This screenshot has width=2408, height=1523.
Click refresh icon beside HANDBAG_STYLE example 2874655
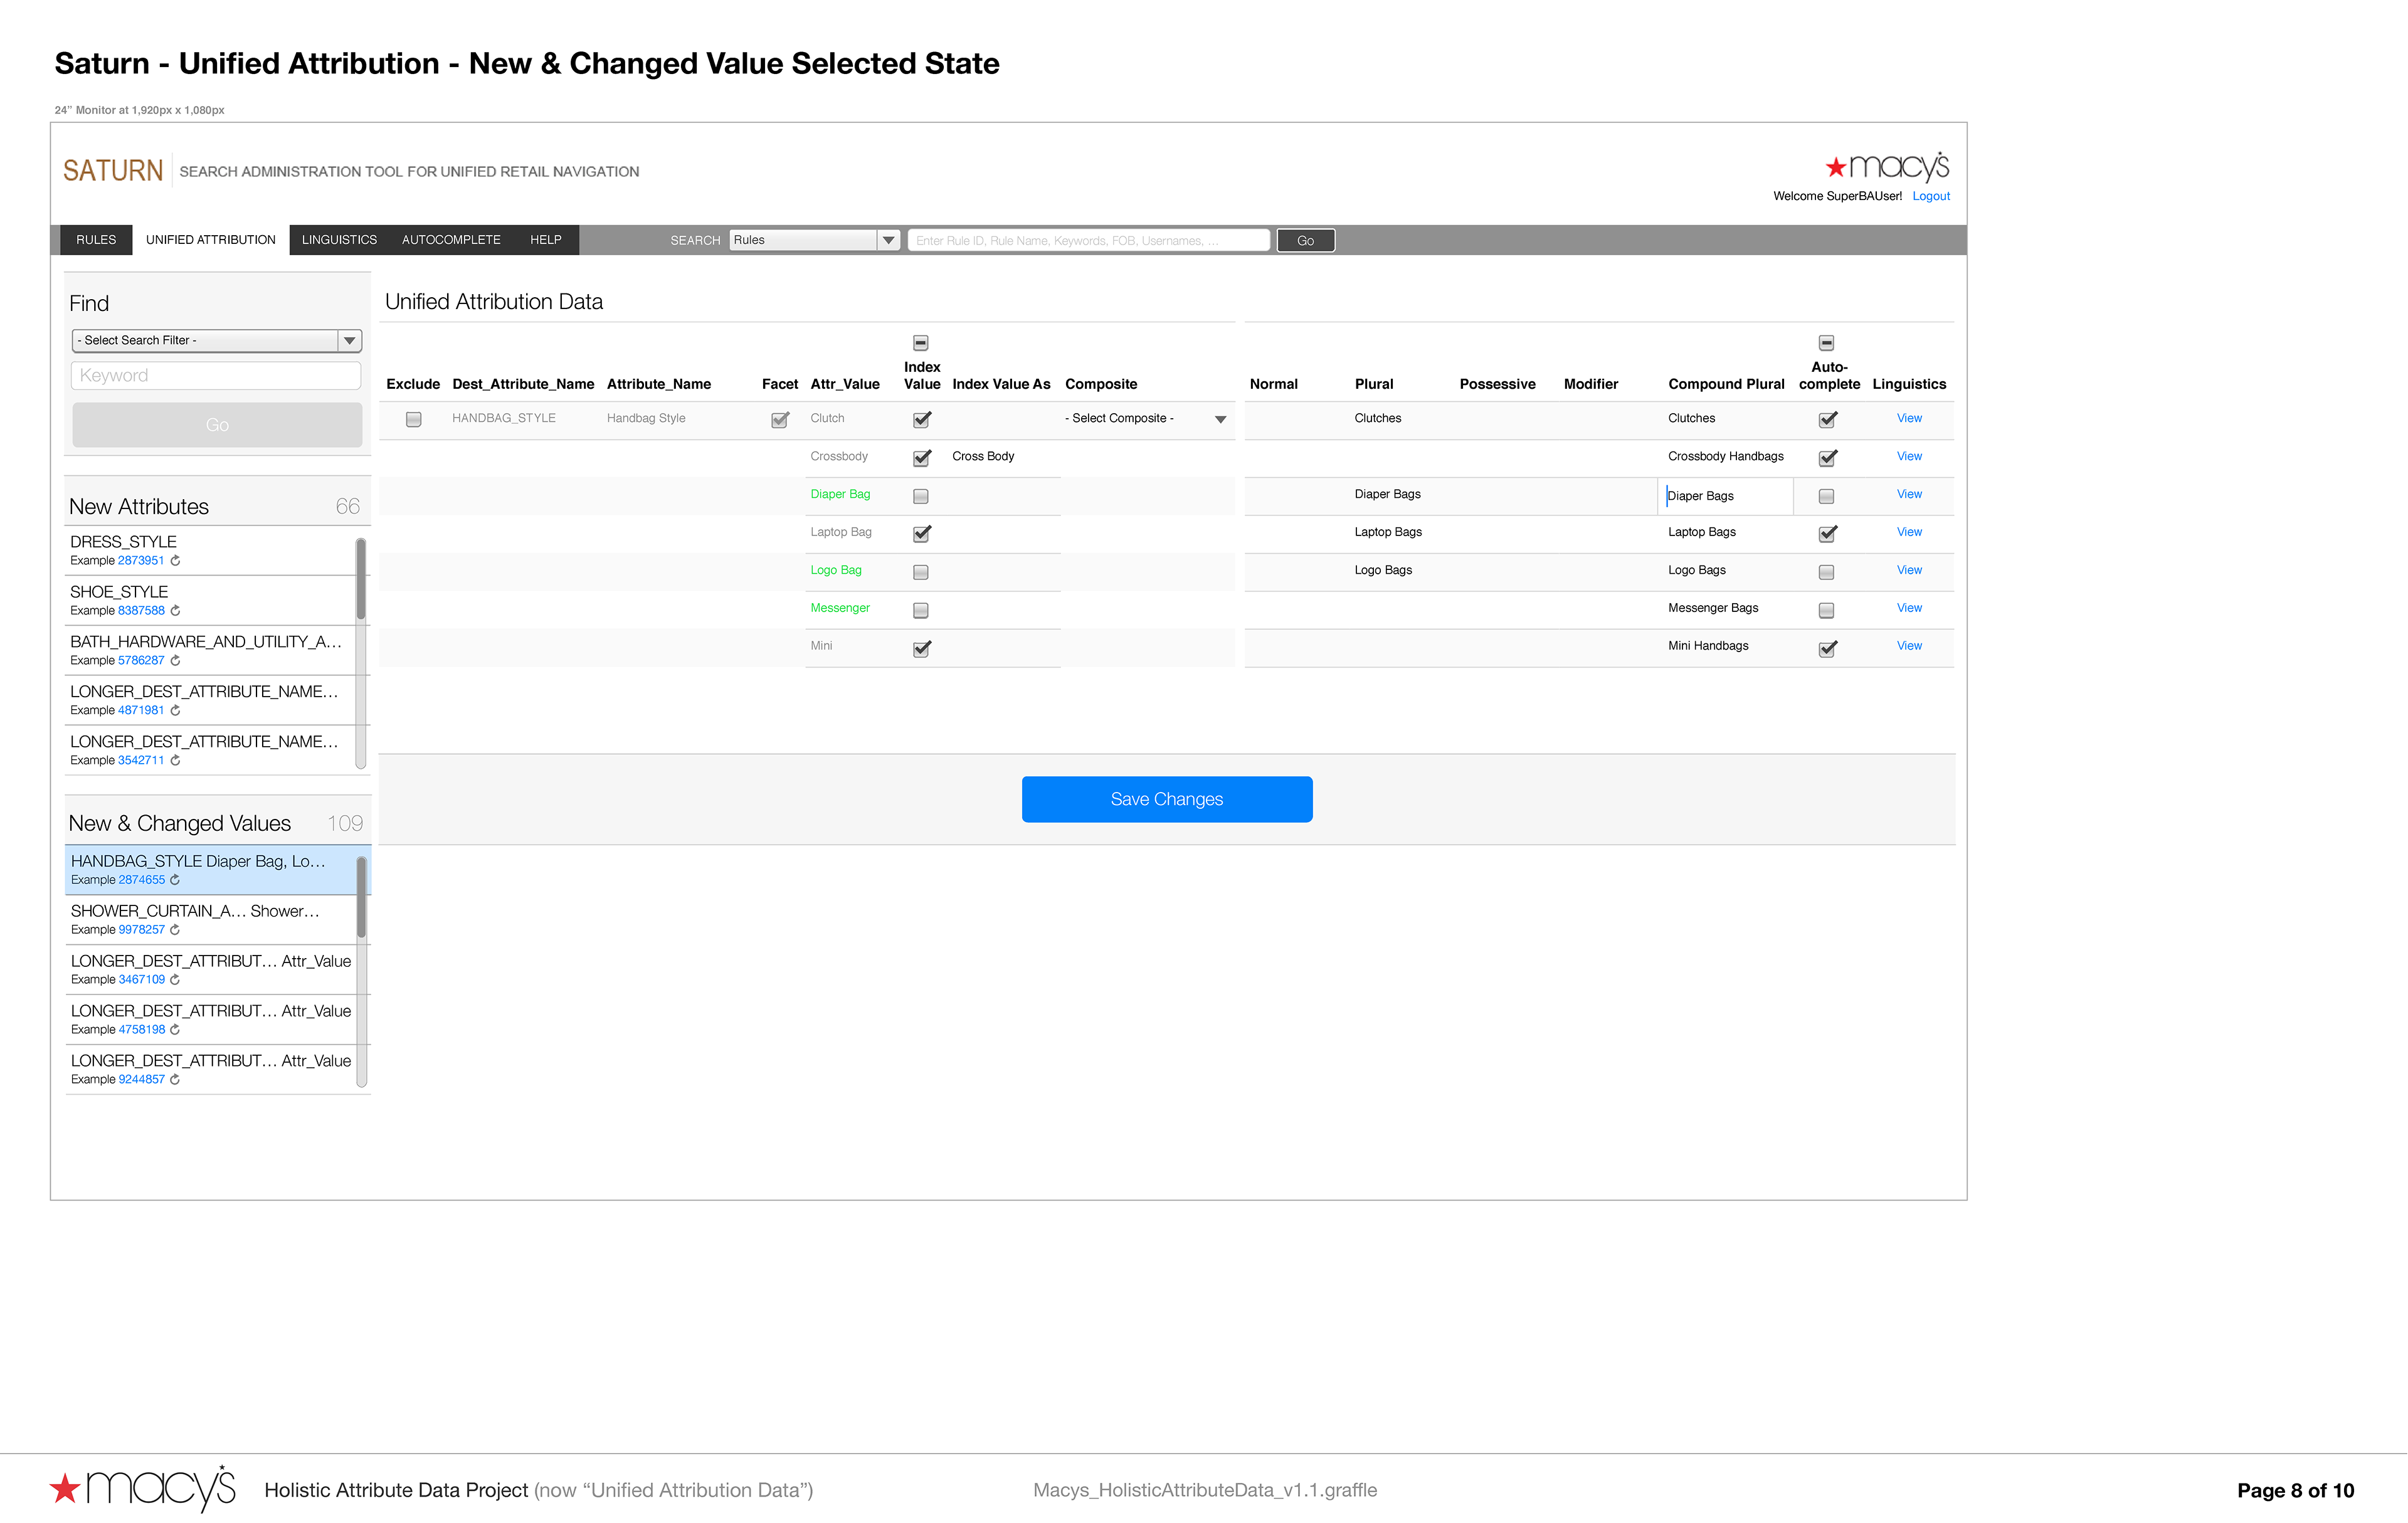tap(175, 880)
